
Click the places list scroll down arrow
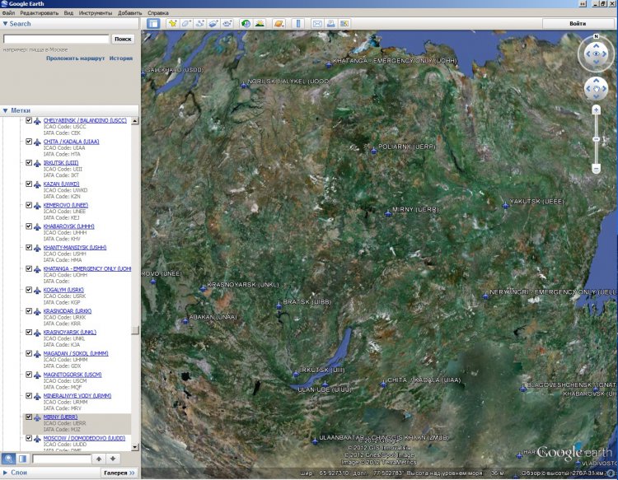coord(135,447)
